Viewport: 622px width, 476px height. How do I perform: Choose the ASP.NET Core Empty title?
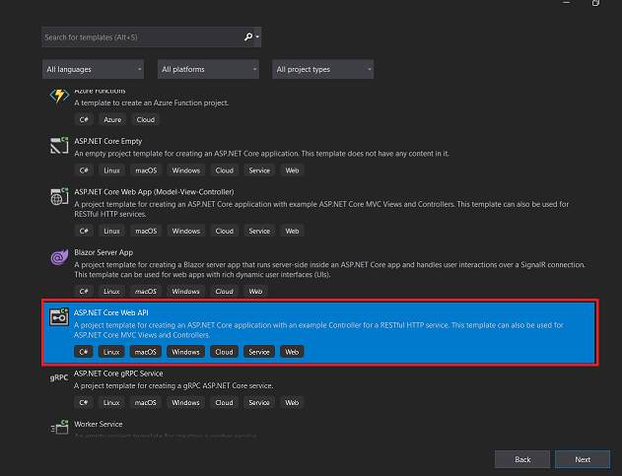[107, 141]
